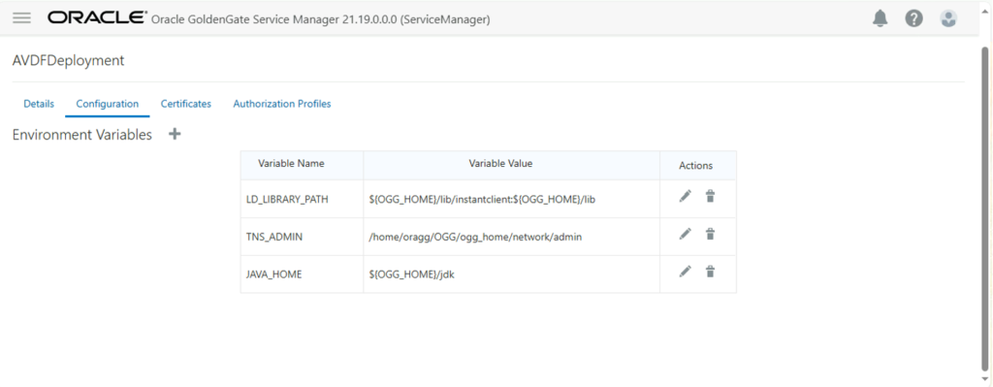The image size is (993, 387).
Task: Click the Variable Value column header
Action: point(501,163)
